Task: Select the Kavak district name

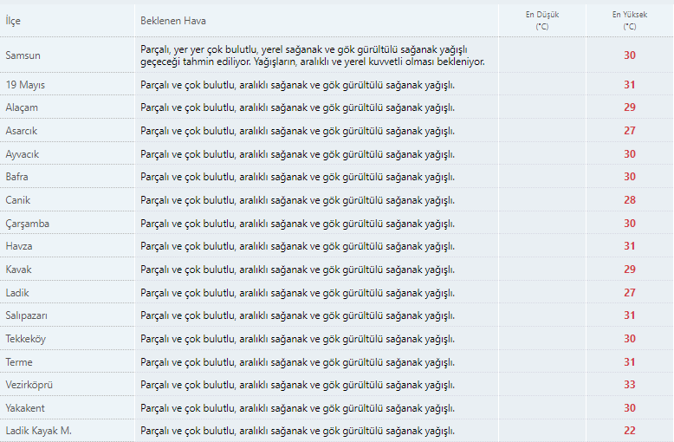Action: point(18,270)
